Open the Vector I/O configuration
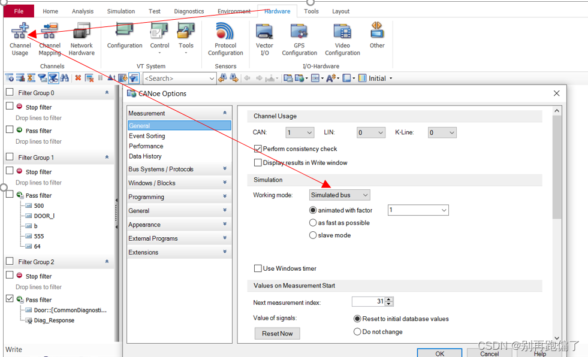 [x=264, y=40]
